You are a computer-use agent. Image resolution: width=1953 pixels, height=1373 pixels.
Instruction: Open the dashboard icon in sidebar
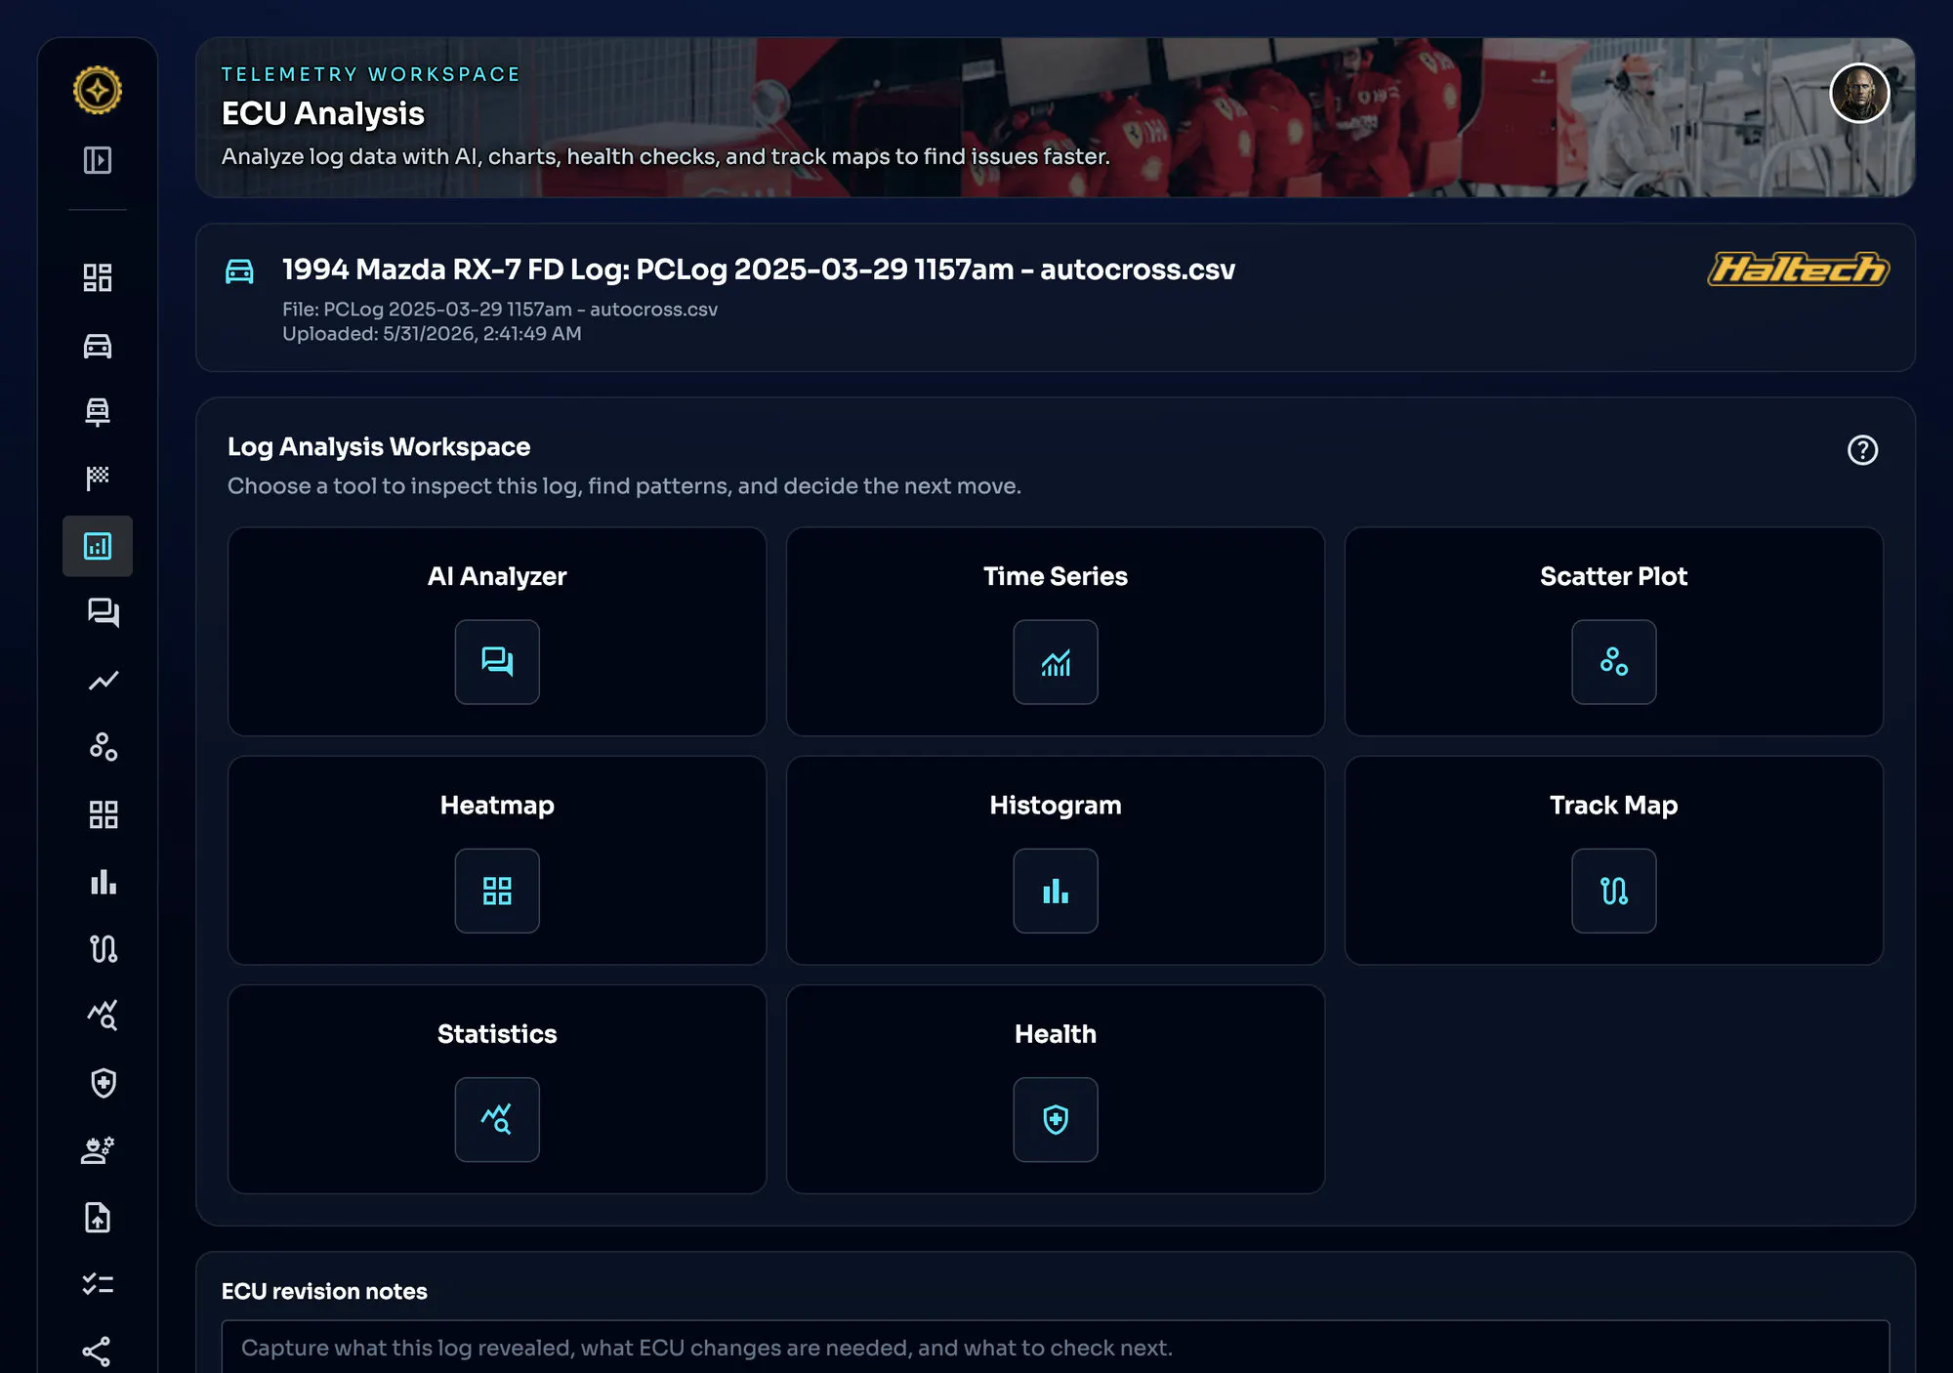[98, 277]
